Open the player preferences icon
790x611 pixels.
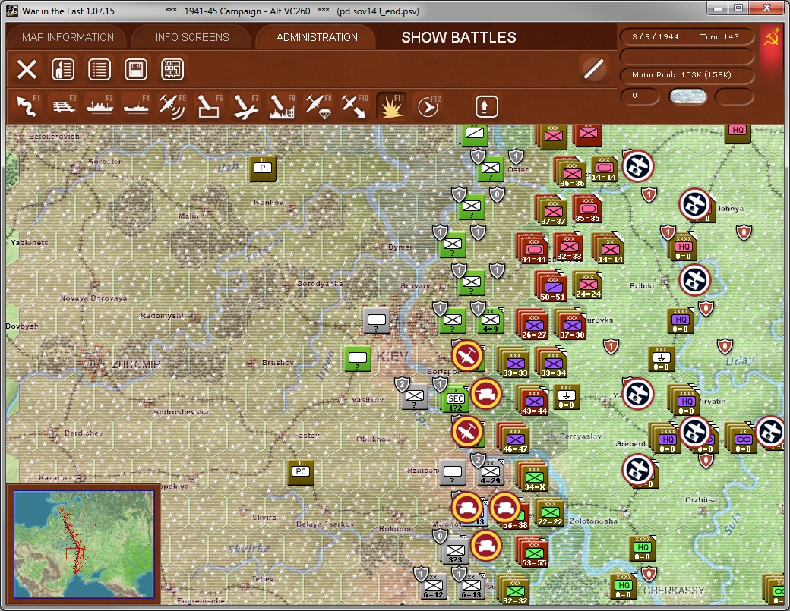[x=63, y=70]
